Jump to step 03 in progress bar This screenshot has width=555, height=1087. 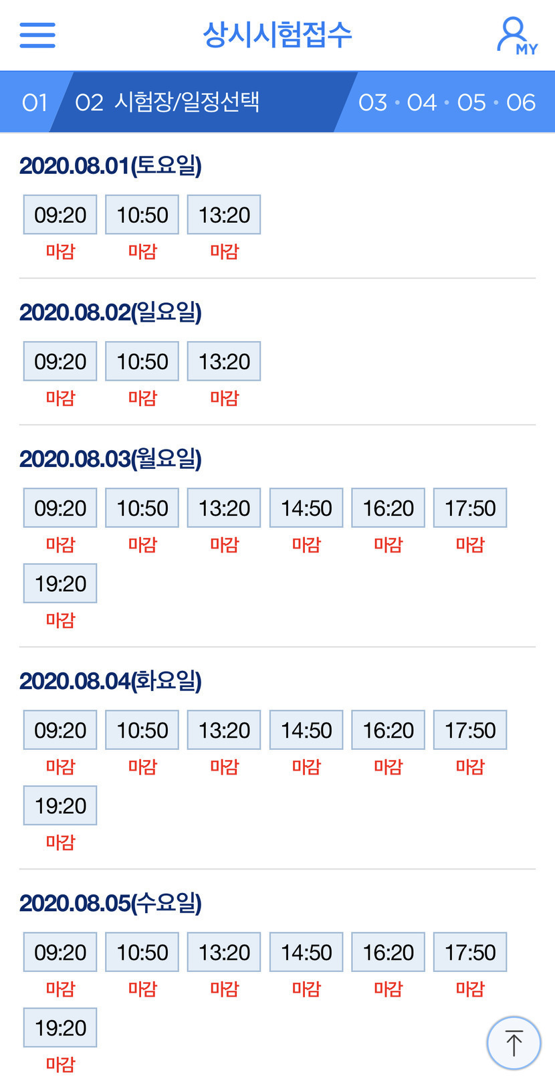[x=372, y=102]
